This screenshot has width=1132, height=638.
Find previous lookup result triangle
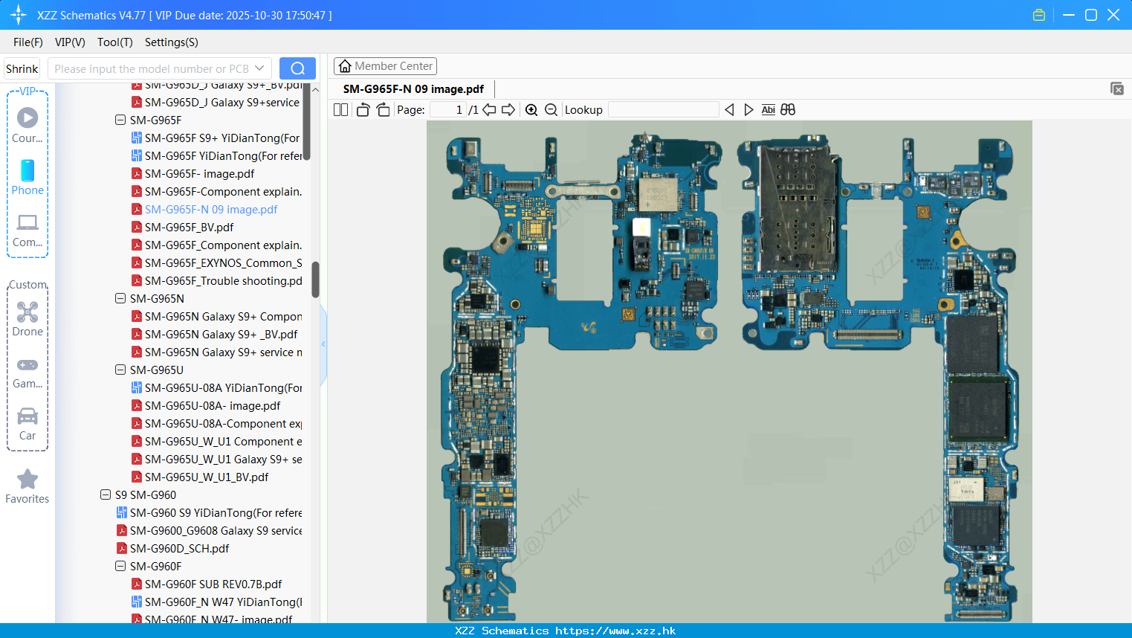pos(729,110)
